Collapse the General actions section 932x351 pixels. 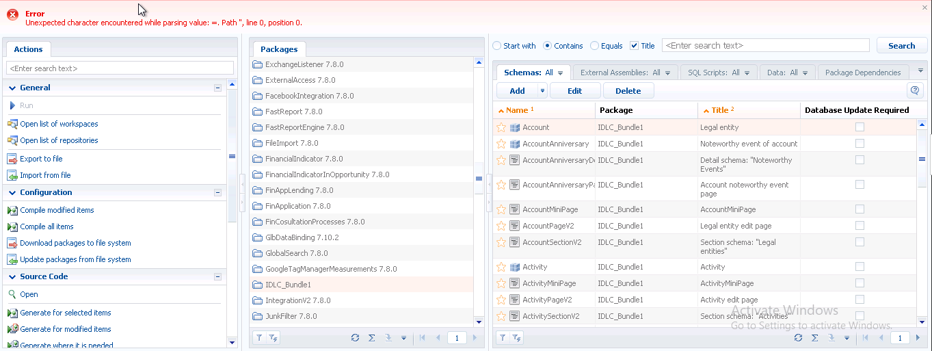tap(217, 88)
